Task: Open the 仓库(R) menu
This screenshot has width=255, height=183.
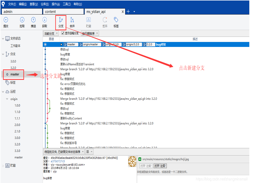Action: tap(45, 4)
